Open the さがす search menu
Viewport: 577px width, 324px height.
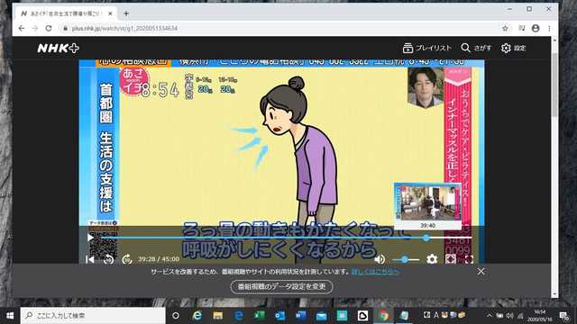tap(476, 48)
